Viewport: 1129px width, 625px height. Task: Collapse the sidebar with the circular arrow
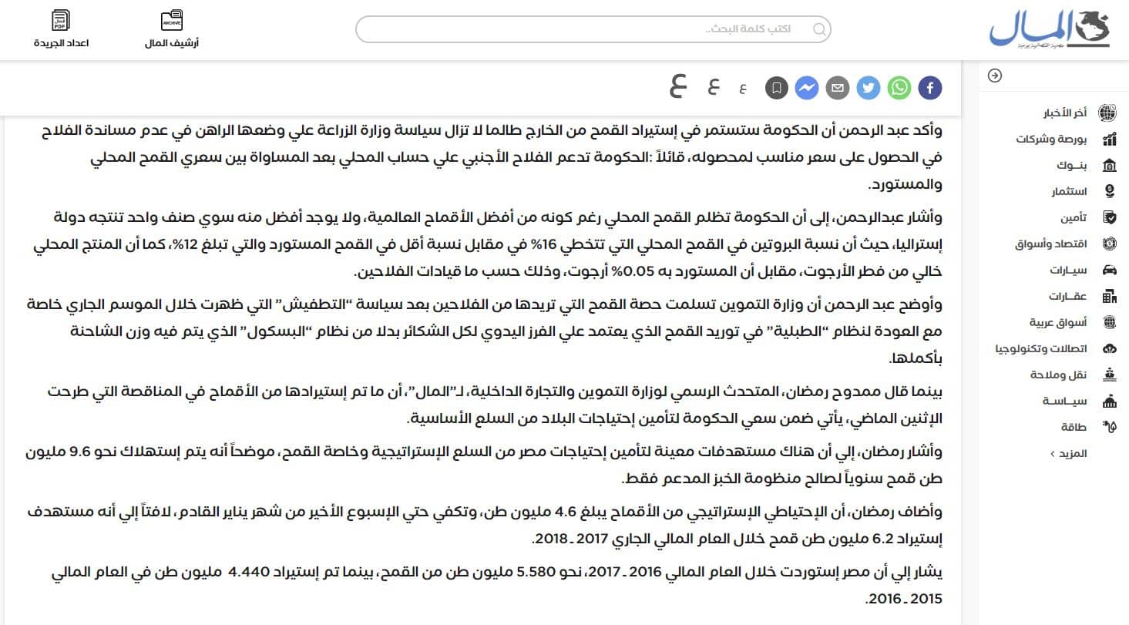click(994, 76)
